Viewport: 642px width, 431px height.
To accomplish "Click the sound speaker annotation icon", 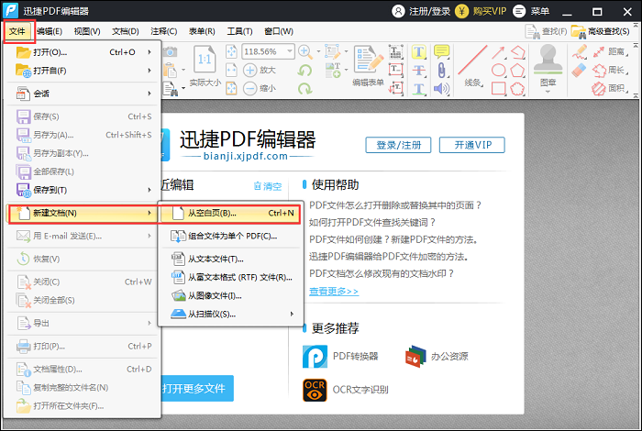I will tap(441, 88).
